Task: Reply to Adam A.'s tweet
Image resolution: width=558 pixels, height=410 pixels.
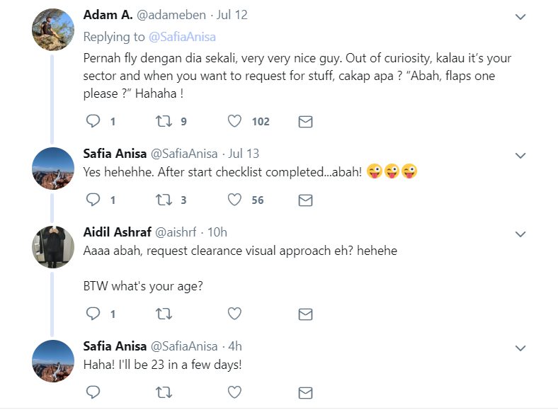Action: pyautogui.click(x=93, y=122)
